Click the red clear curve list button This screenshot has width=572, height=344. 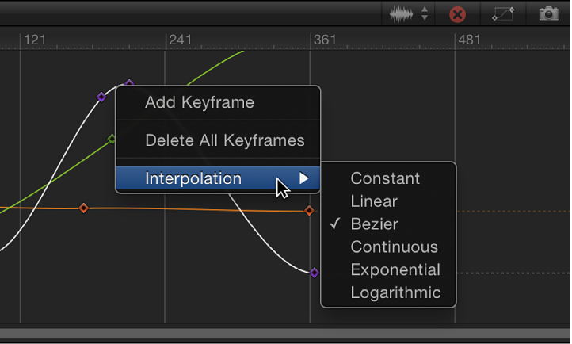tap(457, 15)
